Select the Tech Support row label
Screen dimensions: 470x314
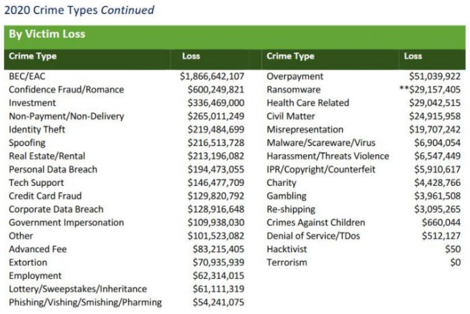36,183
